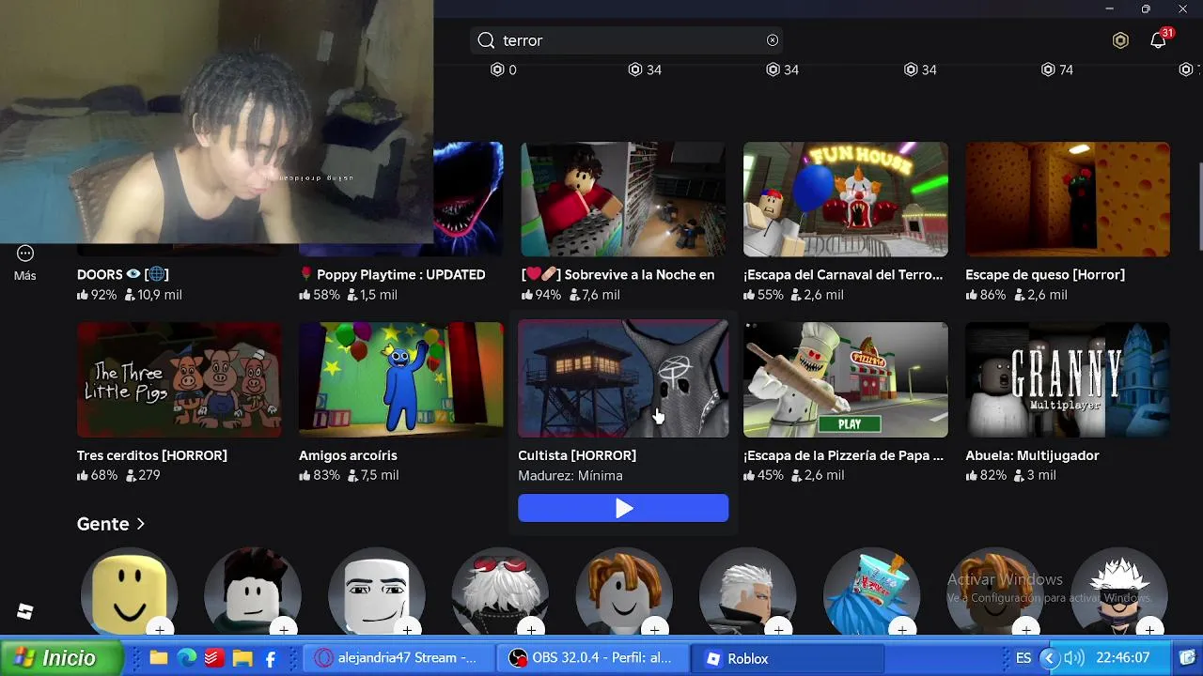Open the Poppy Playtime thumbnail
The height and width of the screenshot is (676, 1203).
(x=468, y=199)
